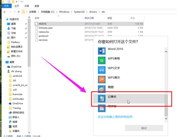Sort files by 修改日期 column header
The height and width of the screenshot is (137, 177).
pos(89,18)
